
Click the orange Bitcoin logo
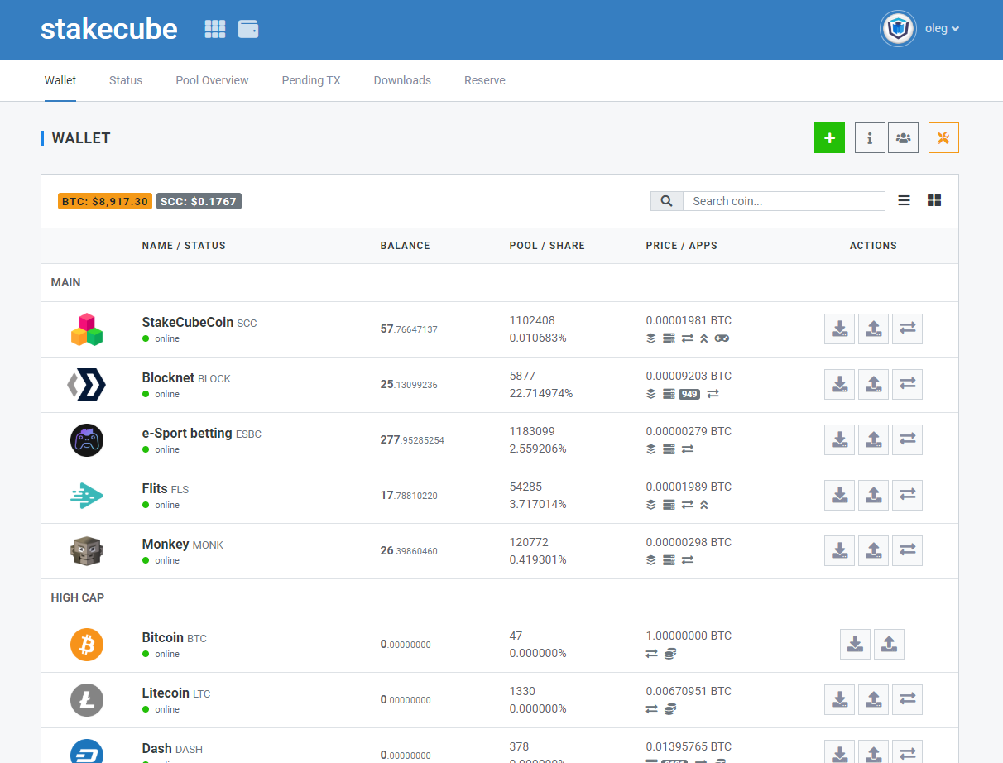click(x=87, y=645)
